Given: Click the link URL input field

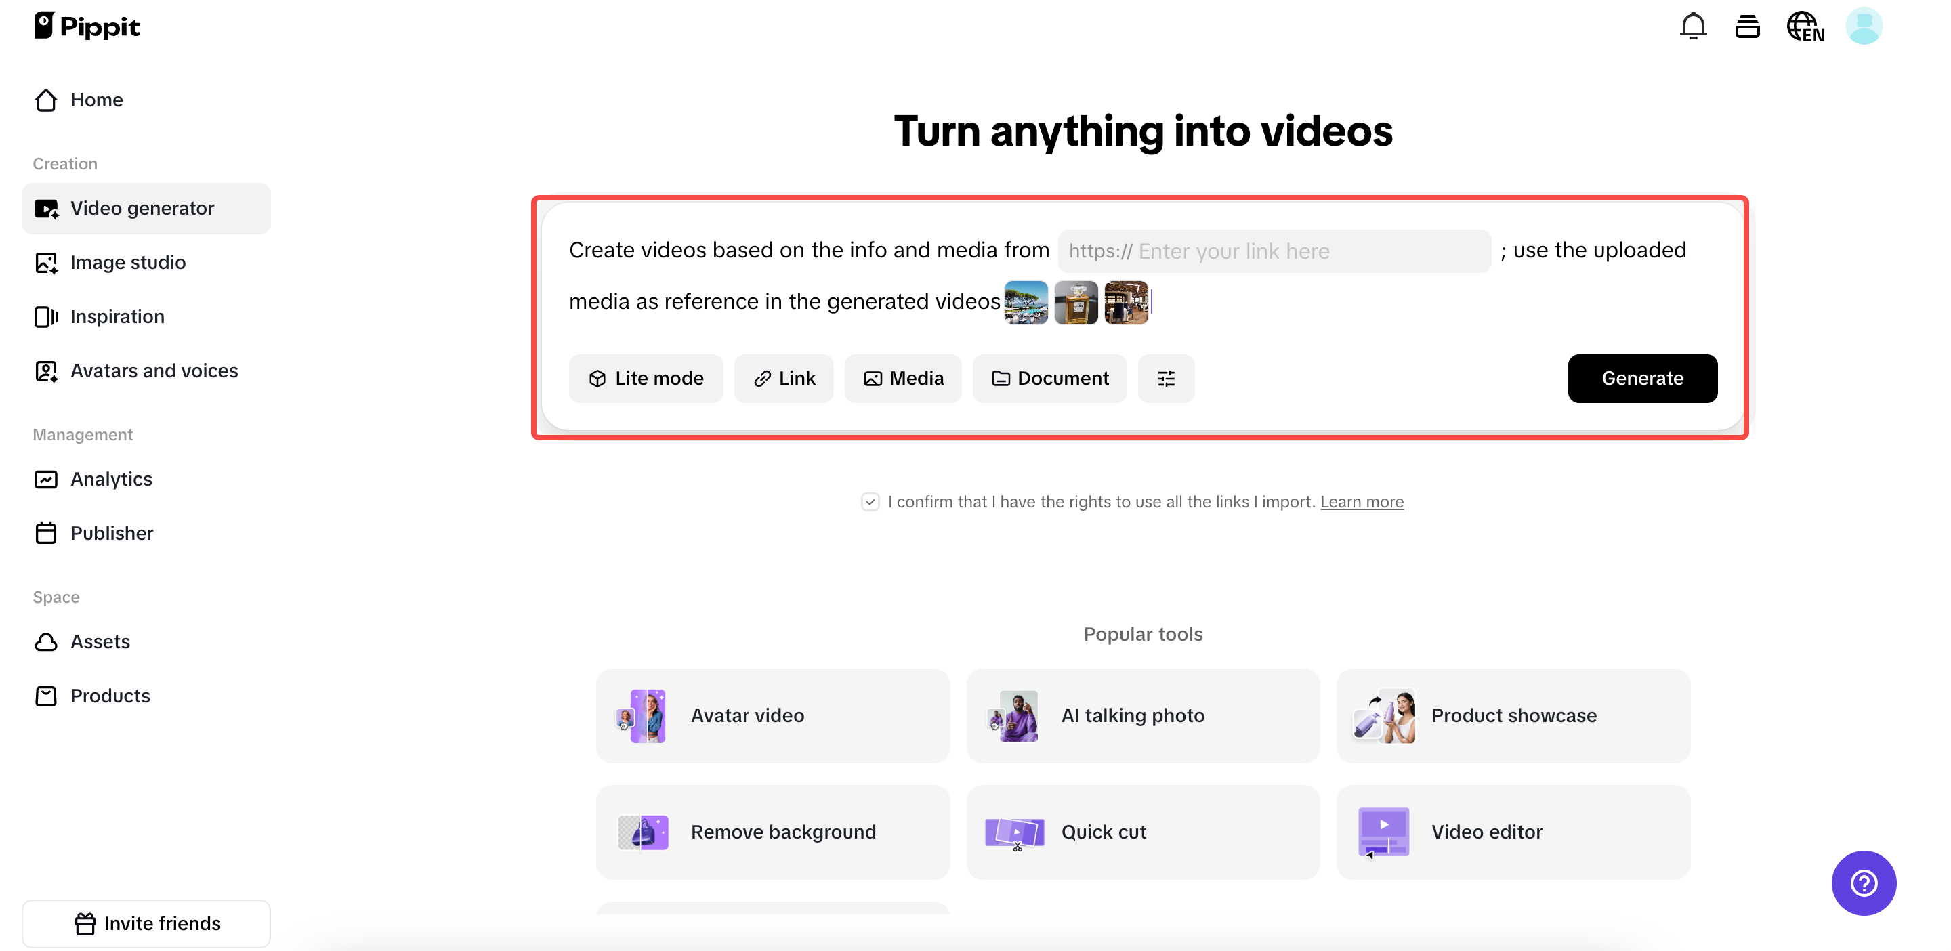Looking at the screenshot, I should click(1273, 251).
